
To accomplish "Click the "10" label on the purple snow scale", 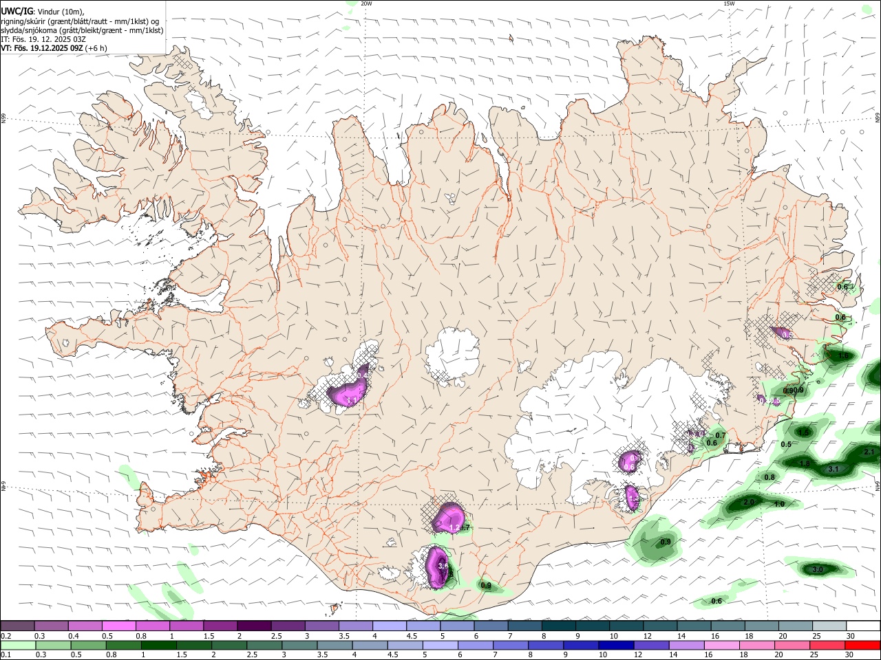I will coord(613,636).
